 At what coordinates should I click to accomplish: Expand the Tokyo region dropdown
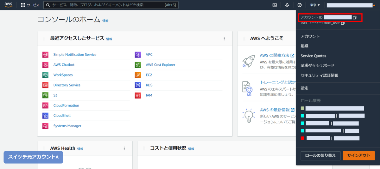315,5
